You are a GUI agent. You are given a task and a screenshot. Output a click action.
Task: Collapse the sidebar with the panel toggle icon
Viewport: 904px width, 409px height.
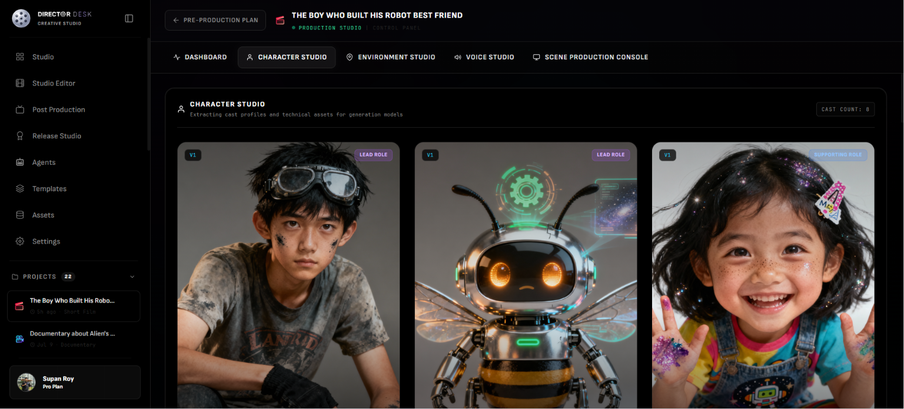(x=129, y=18)
